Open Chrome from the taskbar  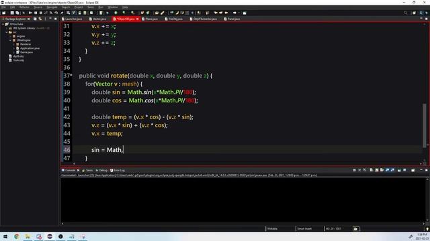tap(17, 236)
